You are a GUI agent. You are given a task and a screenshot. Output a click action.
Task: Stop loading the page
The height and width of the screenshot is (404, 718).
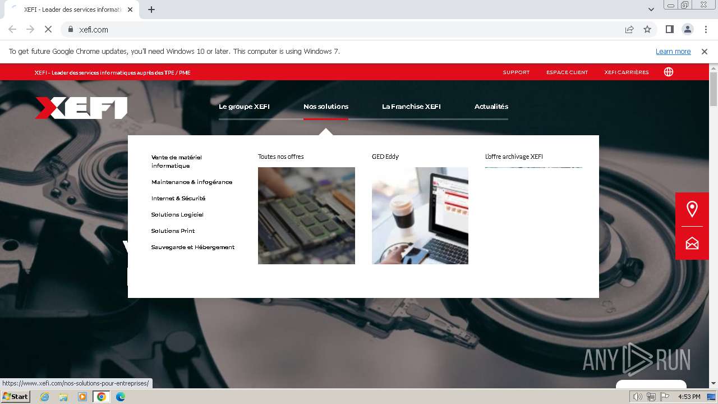pos(48,29)
